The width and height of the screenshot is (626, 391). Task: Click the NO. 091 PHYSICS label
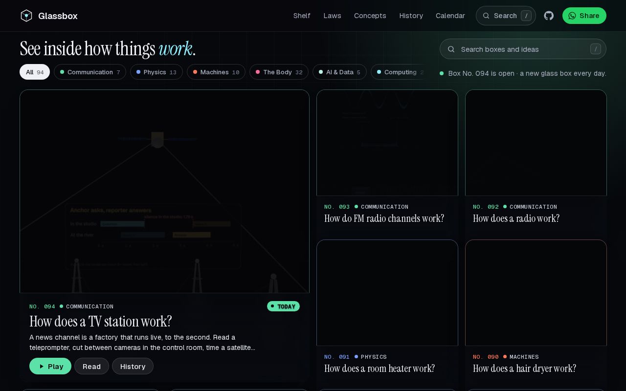[x=356, y=357]
